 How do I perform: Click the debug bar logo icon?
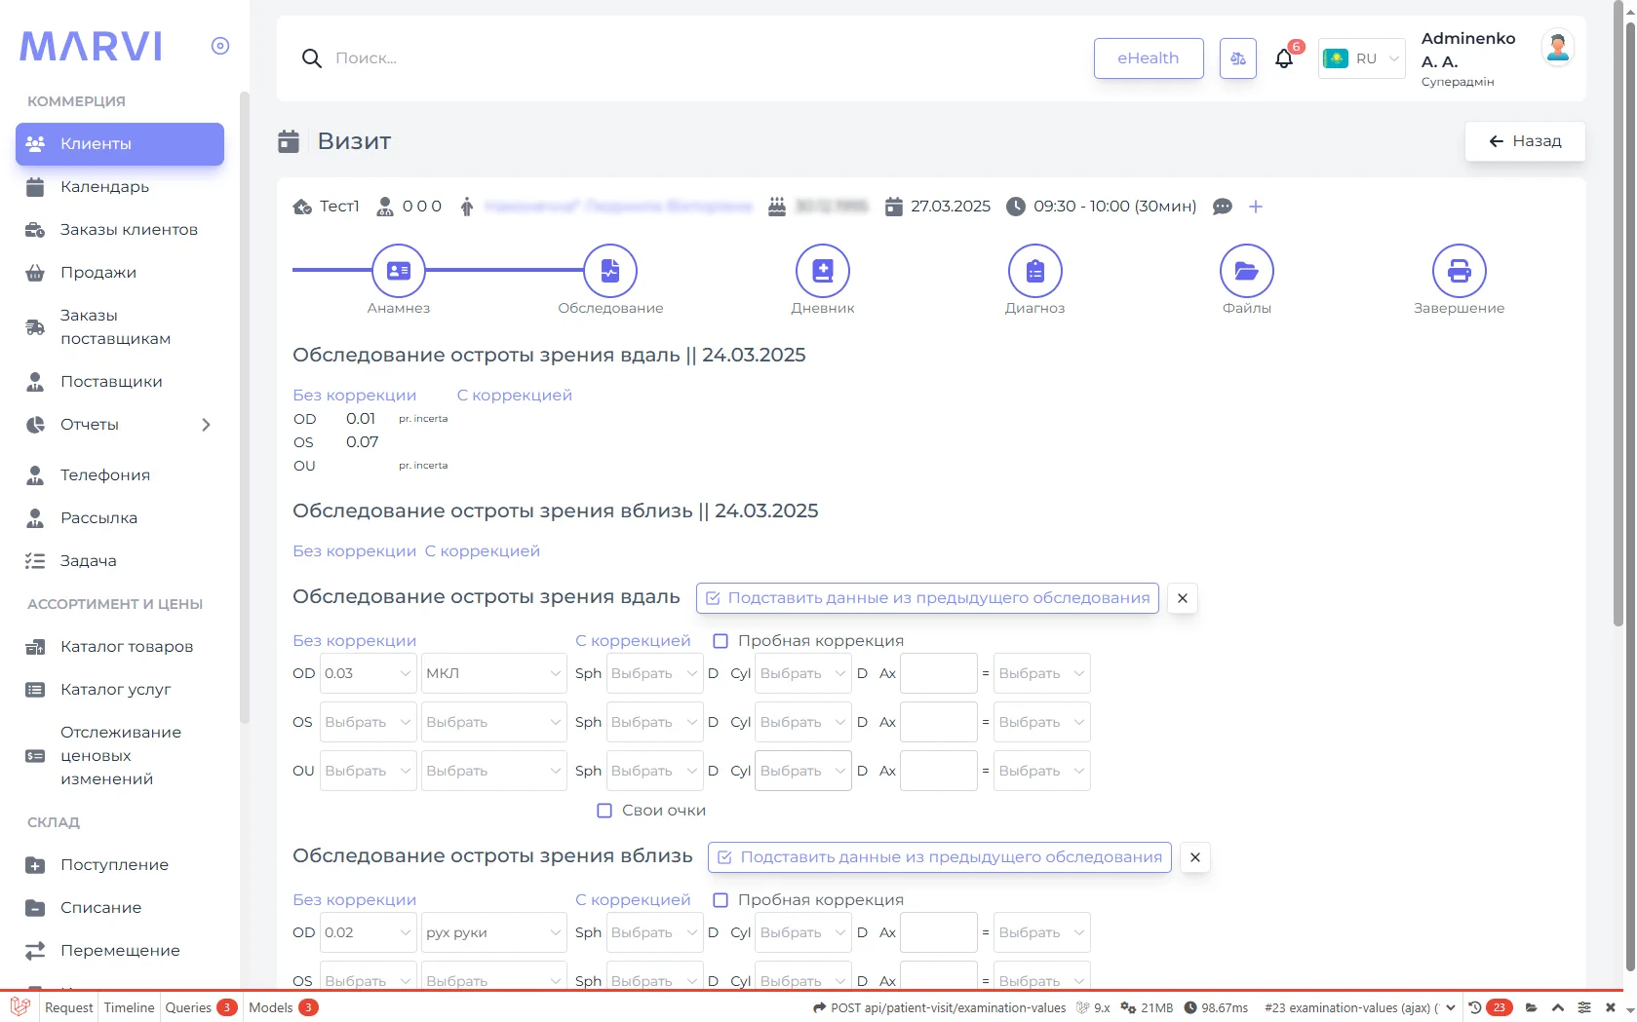19,1007
